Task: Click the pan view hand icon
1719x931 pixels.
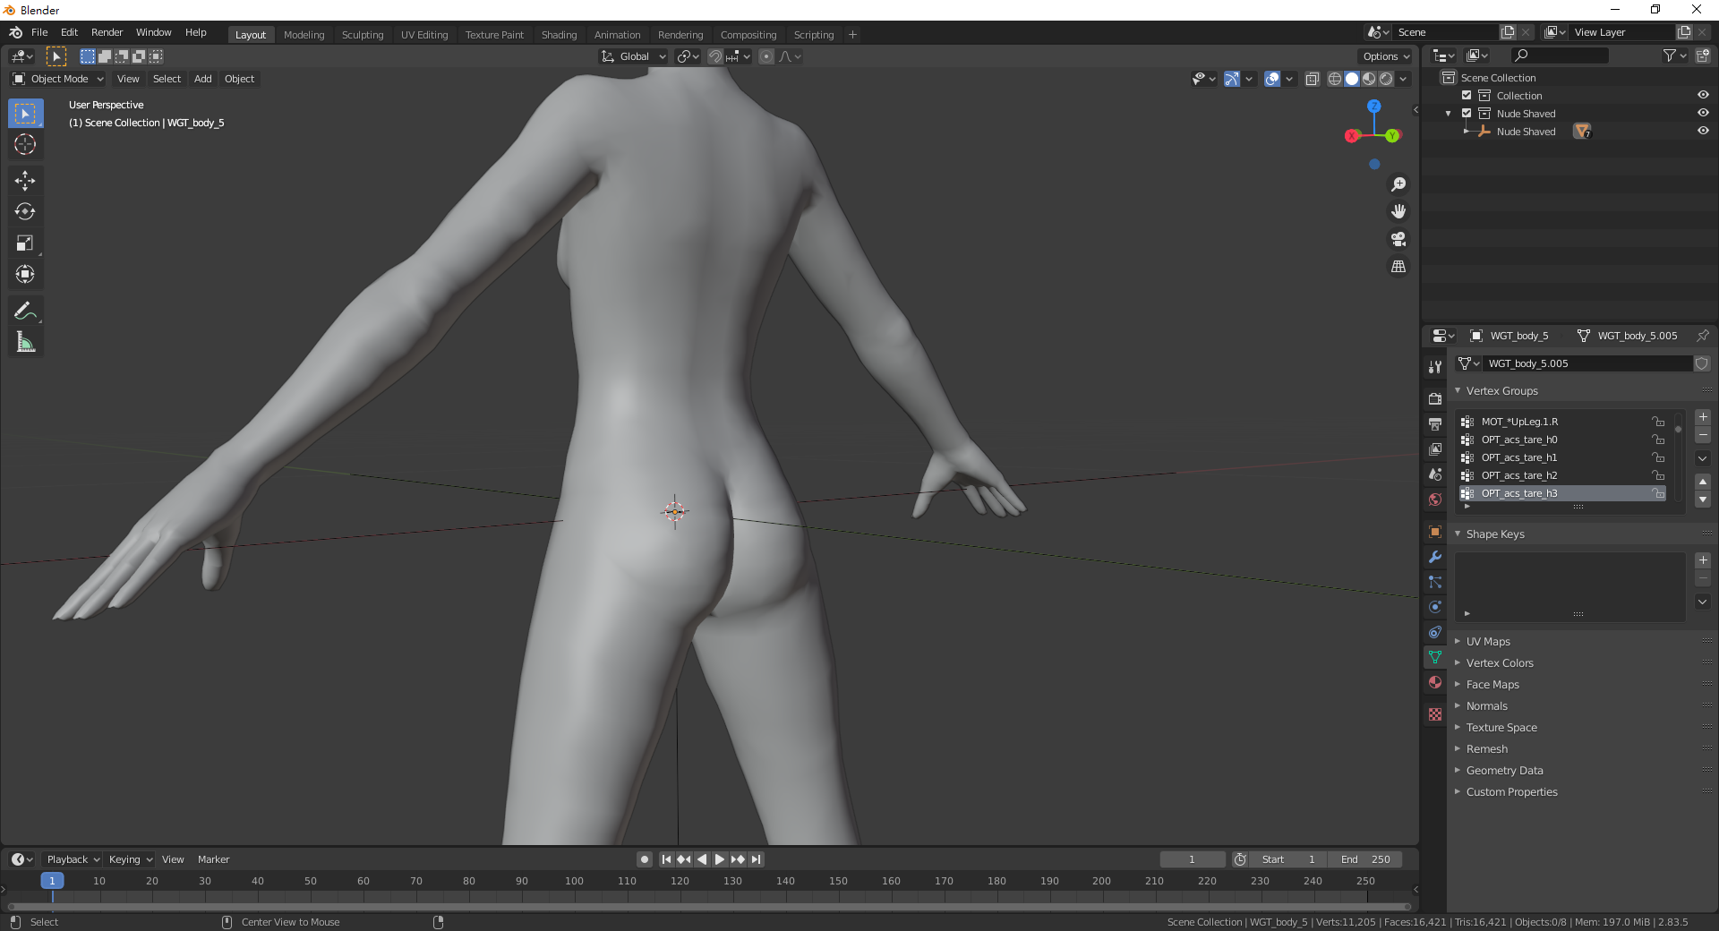Action: (1398, 212)
